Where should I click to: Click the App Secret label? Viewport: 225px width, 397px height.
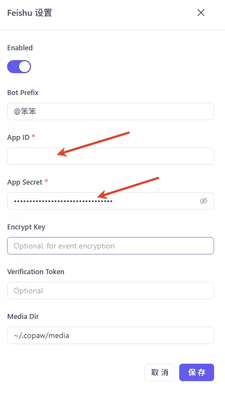point(25,182)
